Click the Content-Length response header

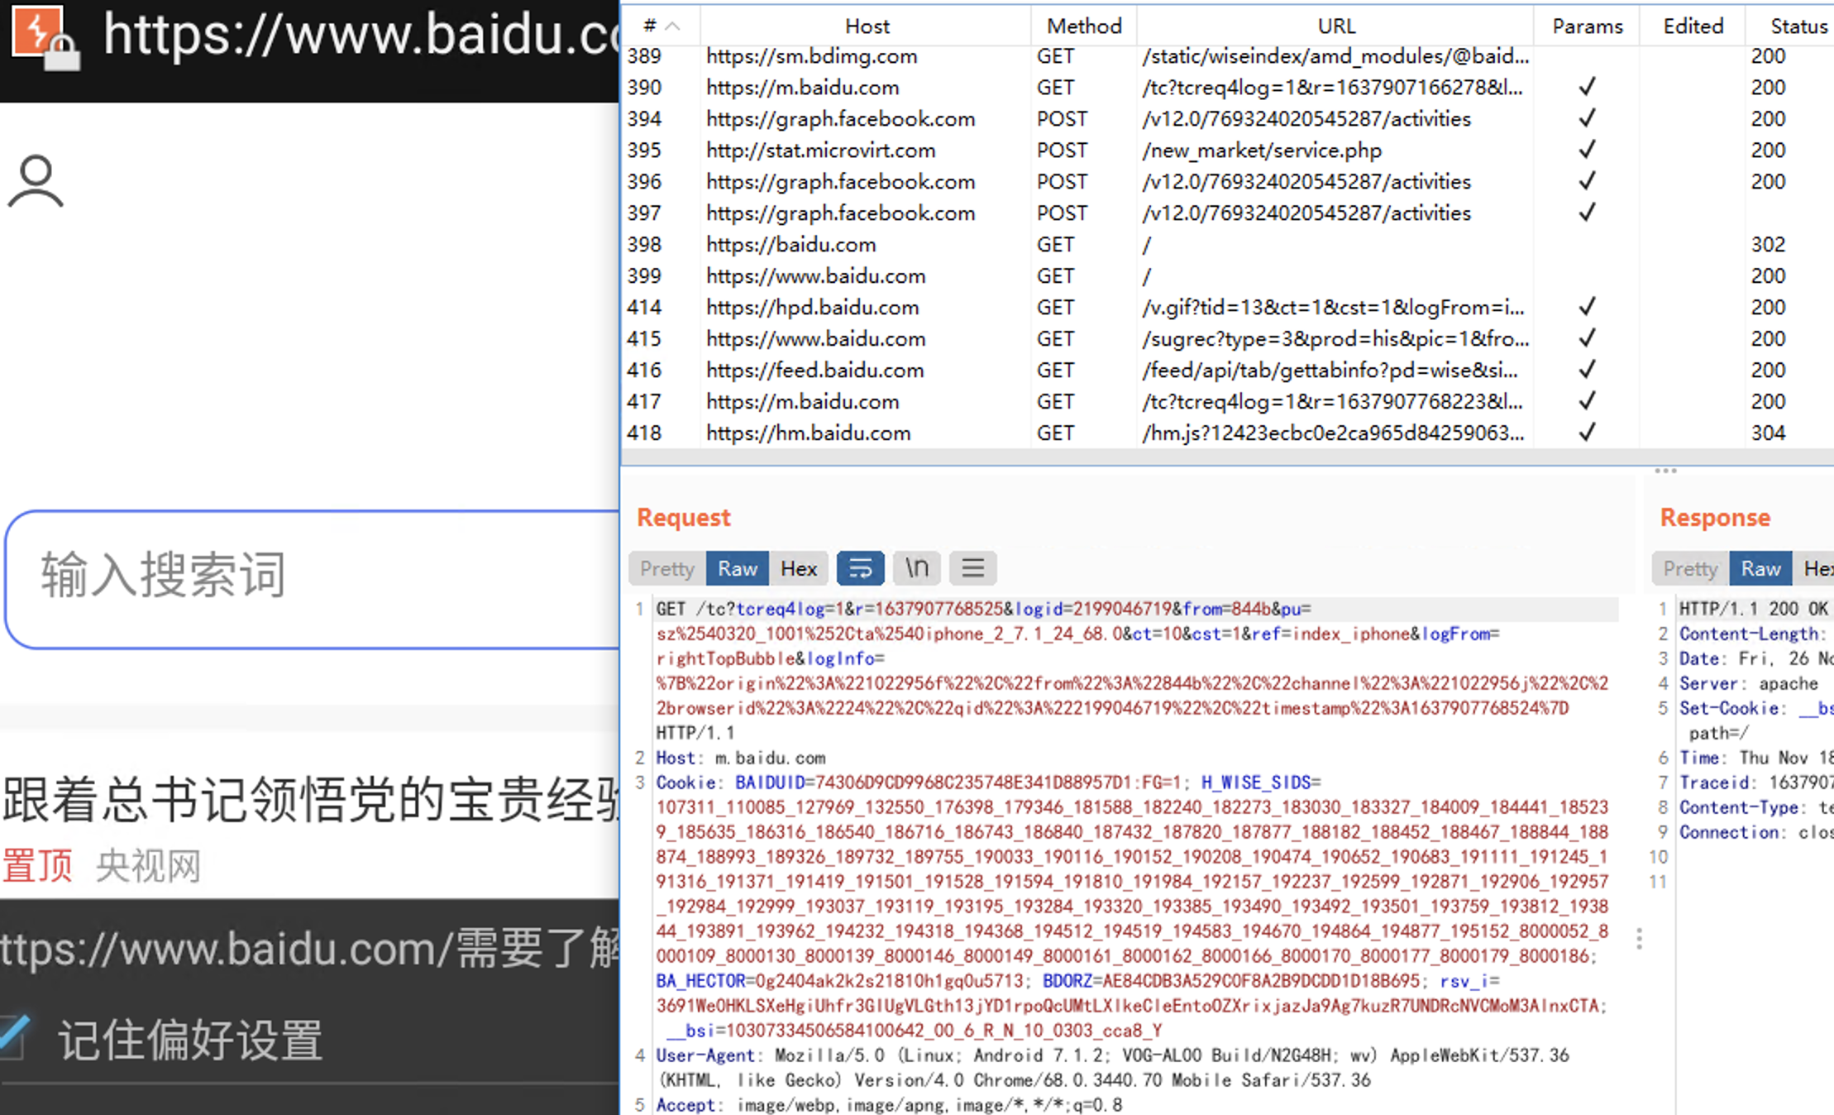coord(1754,634)
